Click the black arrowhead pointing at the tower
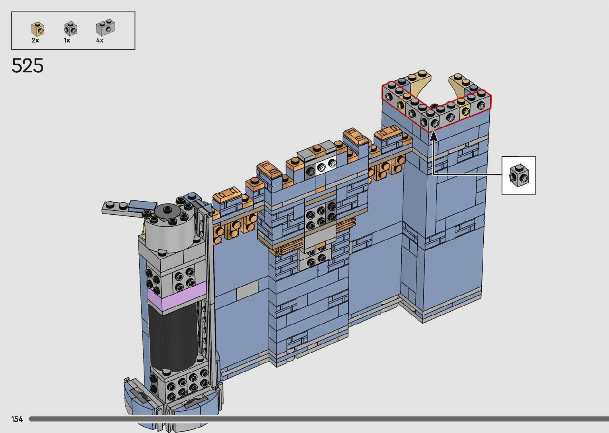The width and height of the screenshot is (609, 433). pos(433,137)
